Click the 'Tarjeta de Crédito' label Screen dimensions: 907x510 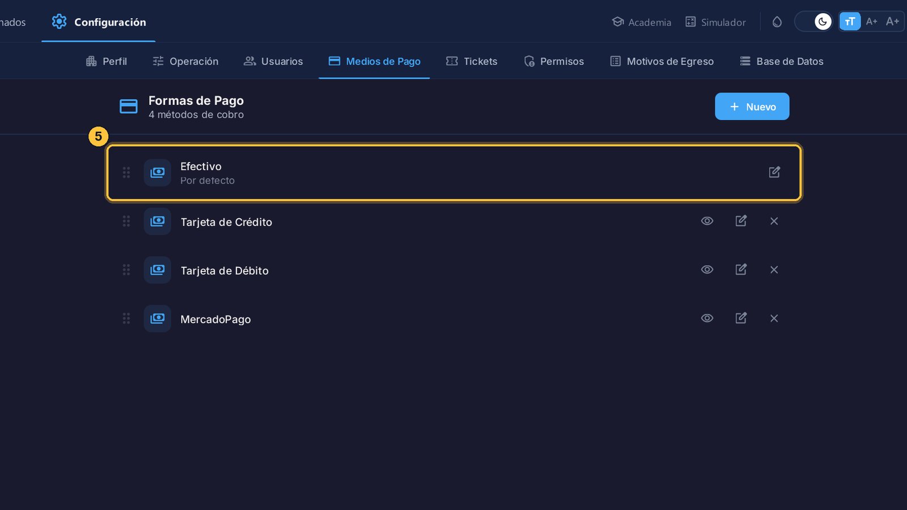[226, 222]
